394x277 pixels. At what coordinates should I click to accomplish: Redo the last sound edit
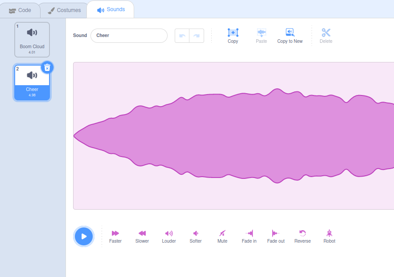[197, 36]
